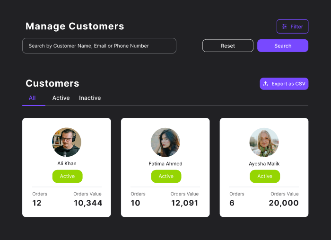
Task: Click Ali Khan's orders count 12
Action: point(37,203)
